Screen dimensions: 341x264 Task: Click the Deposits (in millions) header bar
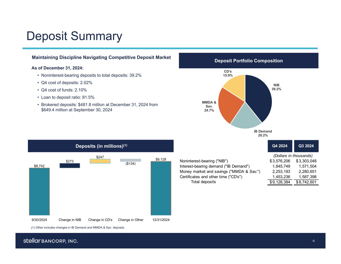click(x=100, y=146)
